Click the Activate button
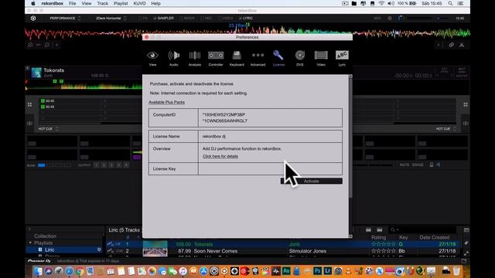Image resolution: width=495 pixels, height=278 pixels. click(311, 181)
